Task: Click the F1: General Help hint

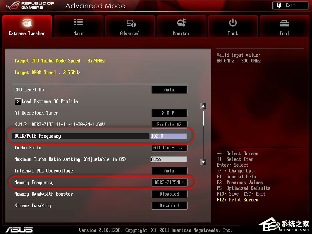Action: 236,177
